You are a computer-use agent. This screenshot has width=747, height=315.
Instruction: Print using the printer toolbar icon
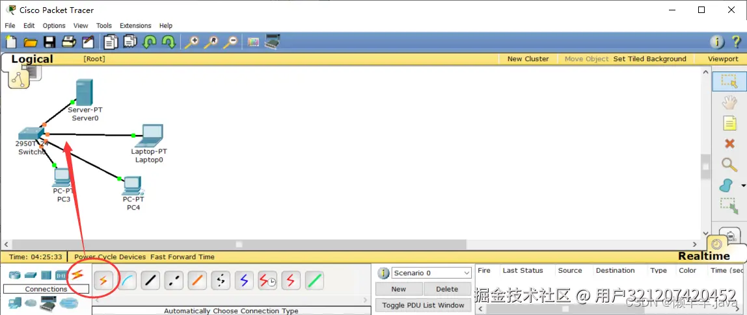[x=69, y=42]
